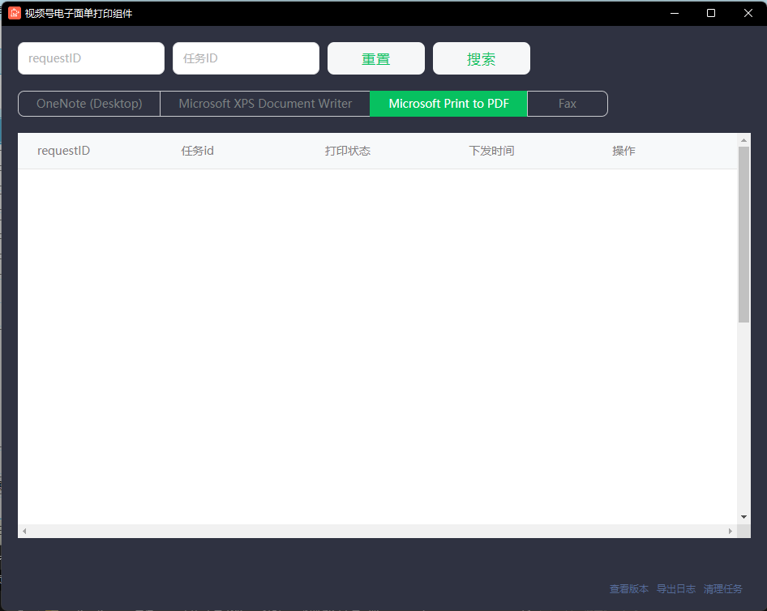Click the horizontal scrollbar right arrow
This screenshot has height=611, width=767.
click(731, 532)
